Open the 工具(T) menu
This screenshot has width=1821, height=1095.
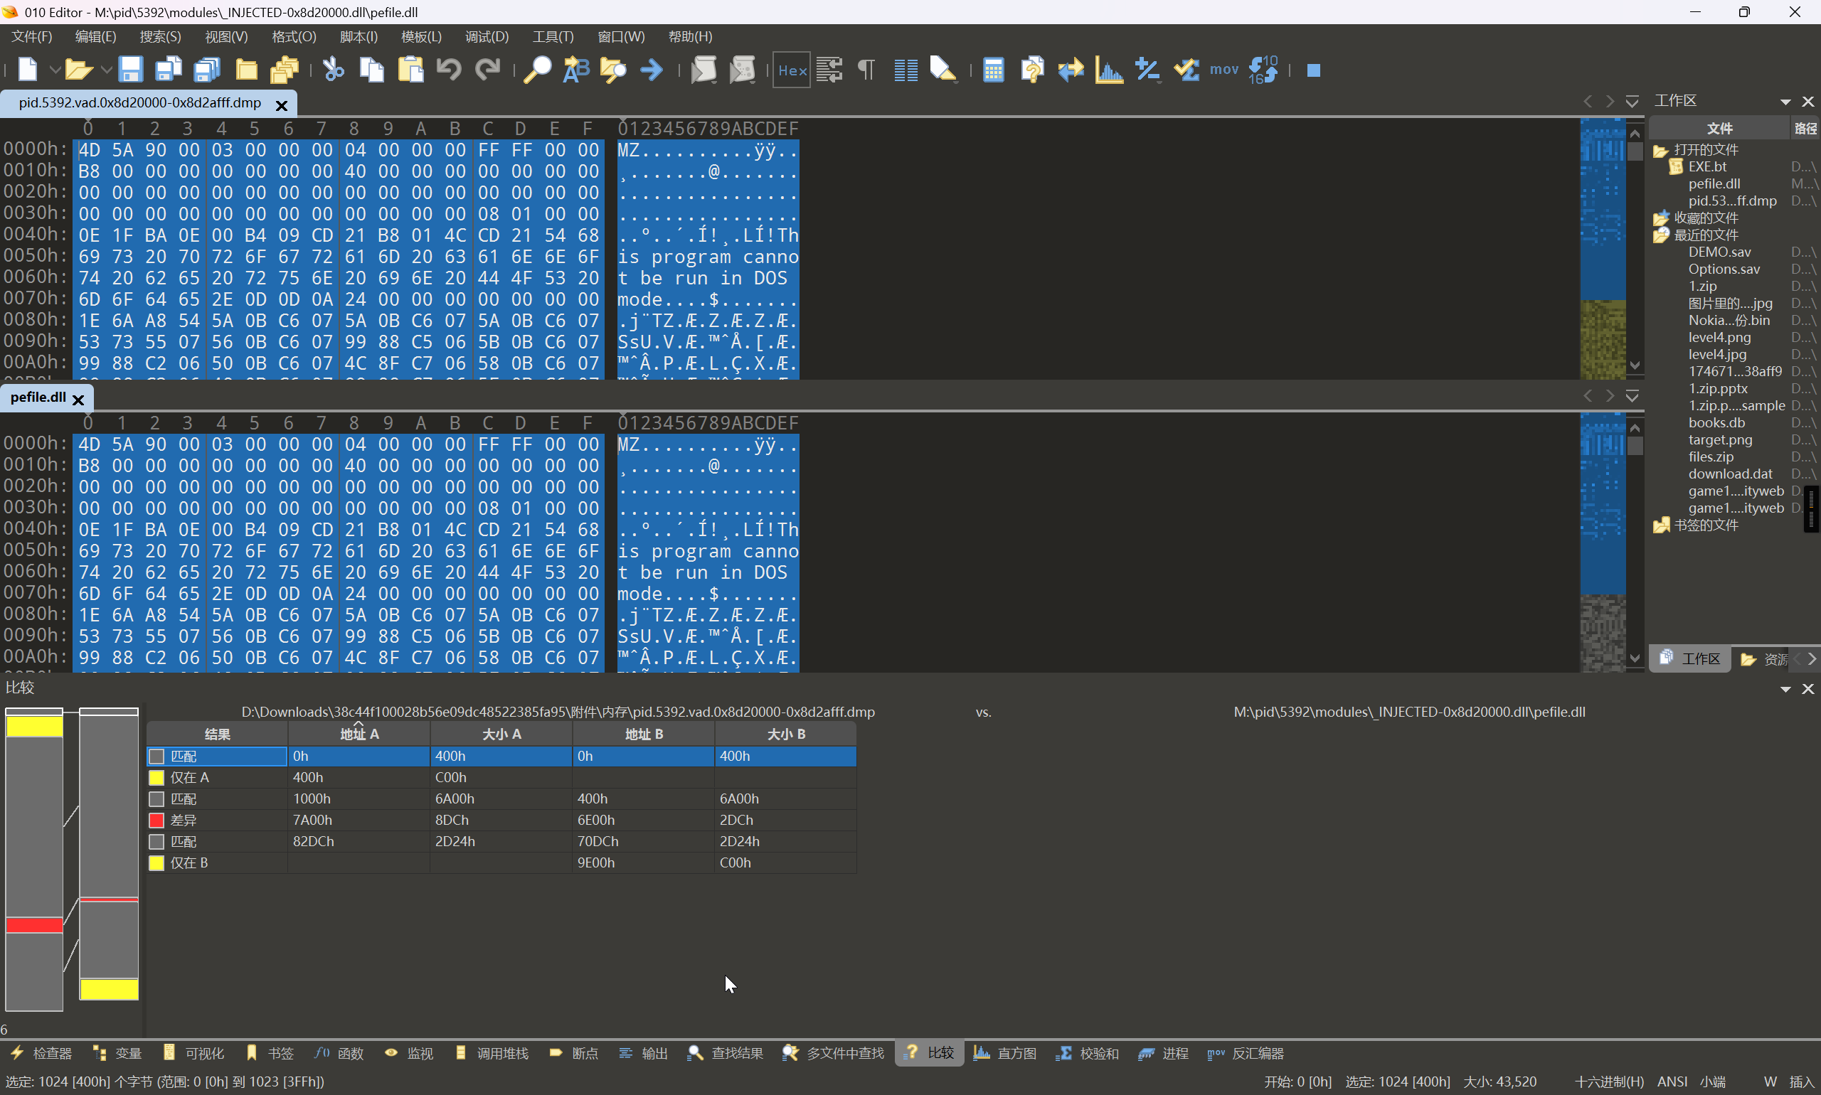(553, 37)
